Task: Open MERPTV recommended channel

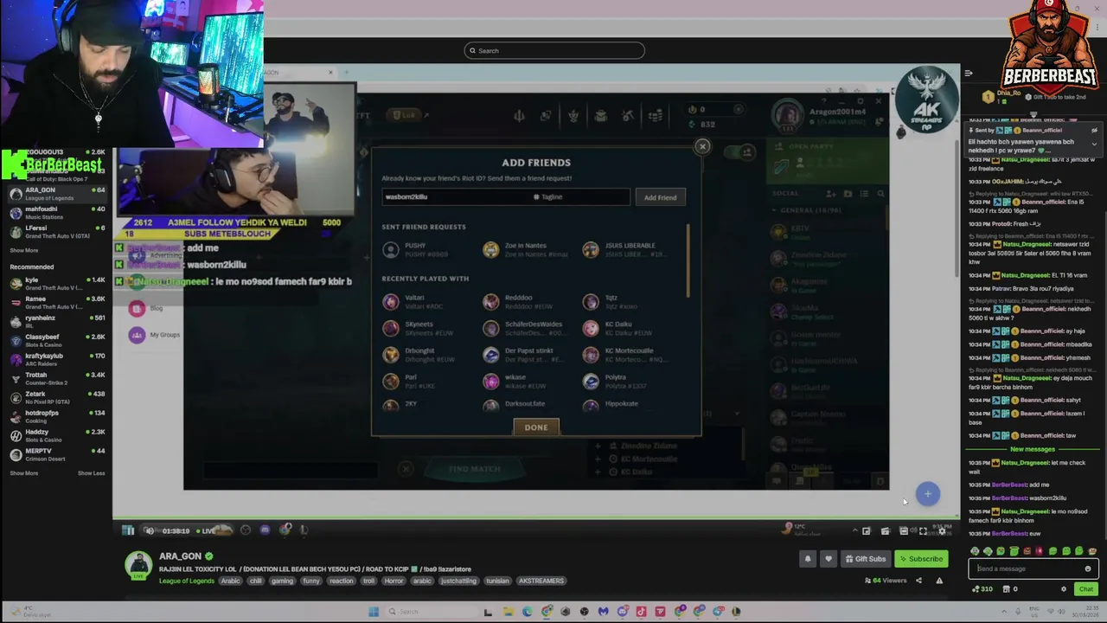Action: coord(56,455)
